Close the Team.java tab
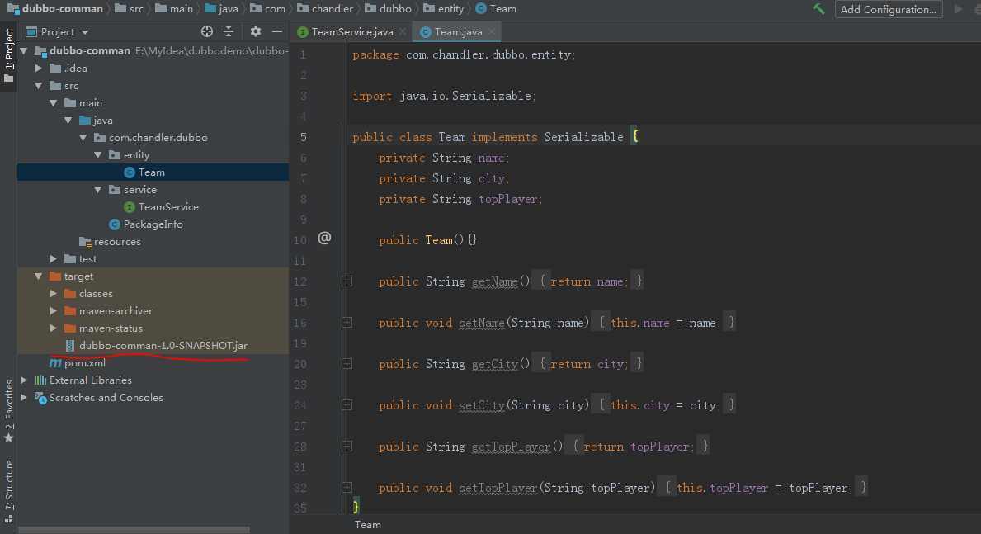This screenshot has height=534, width=981. click(492, 31)
